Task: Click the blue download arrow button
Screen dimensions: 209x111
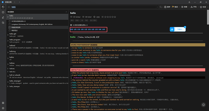Action: click(172, 29)
